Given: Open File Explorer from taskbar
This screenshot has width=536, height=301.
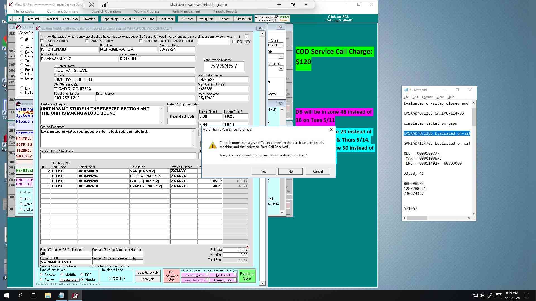Looking at the screenshot, I should 47,295.
